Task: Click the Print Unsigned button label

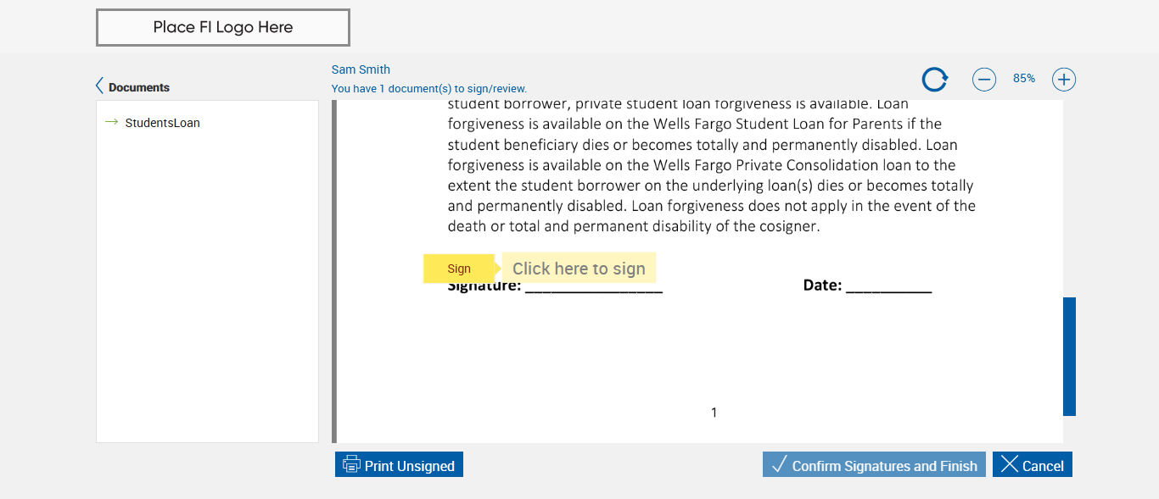Action: click(410, 466)
